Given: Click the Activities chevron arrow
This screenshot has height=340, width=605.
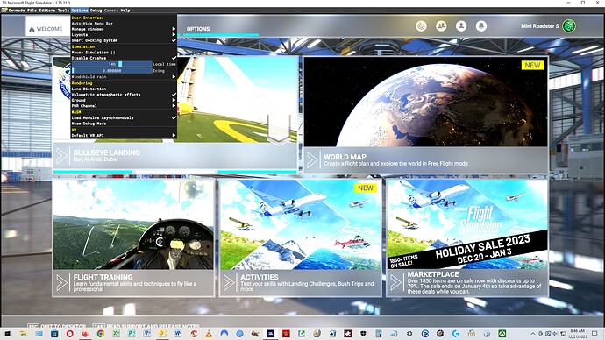Looking at the screenshot, I should [x=229, y=283].
